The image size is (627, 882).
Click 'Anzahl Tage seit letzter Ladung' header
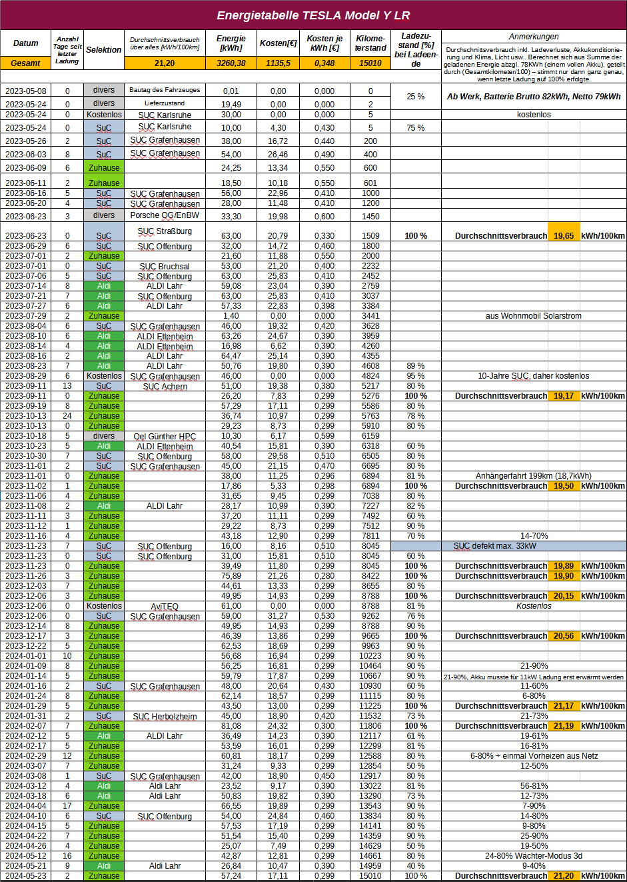point(67,50)
